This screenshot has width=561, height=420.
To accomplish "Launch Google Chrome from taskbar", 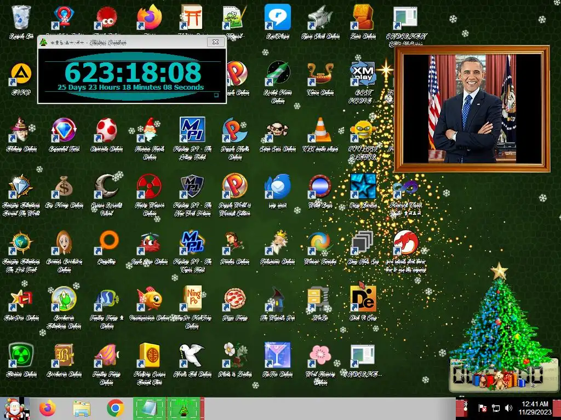I will (x=115, y=409).
